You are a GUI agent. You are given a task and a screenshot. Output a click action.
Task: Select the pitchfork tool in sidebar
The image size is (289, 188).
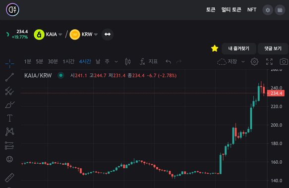pyautogui.click(x=9, y=91)
